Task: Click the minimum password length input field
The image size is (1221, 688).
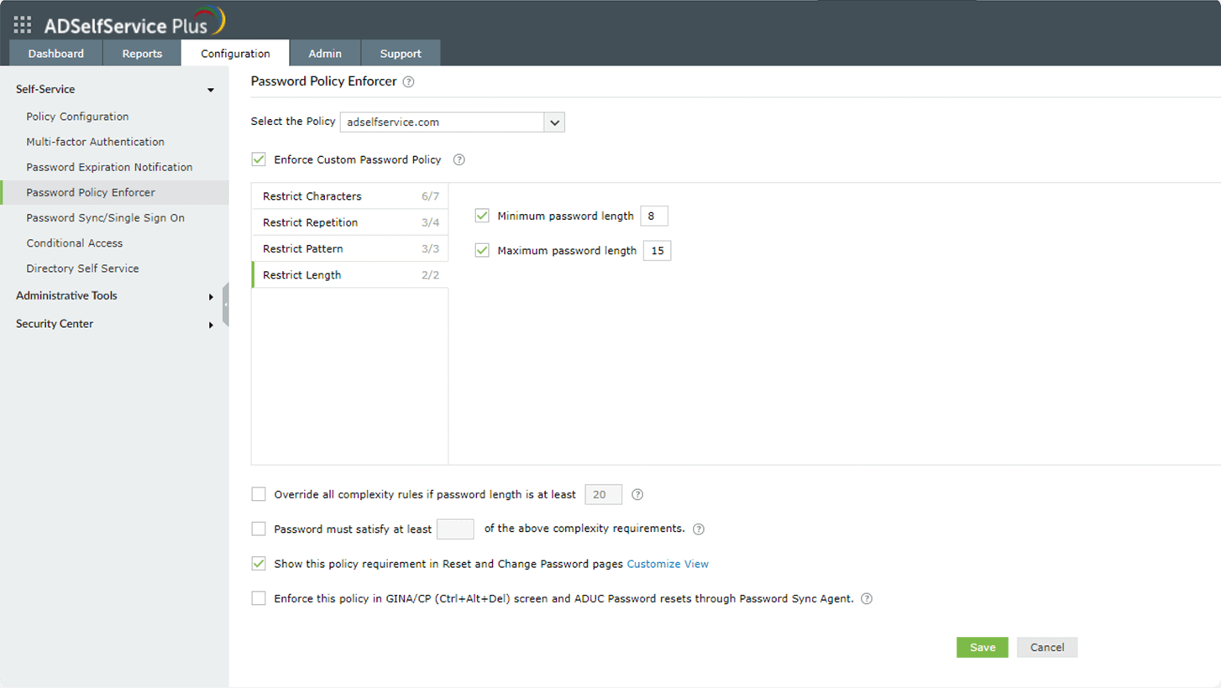Action: tap(654, 216)
